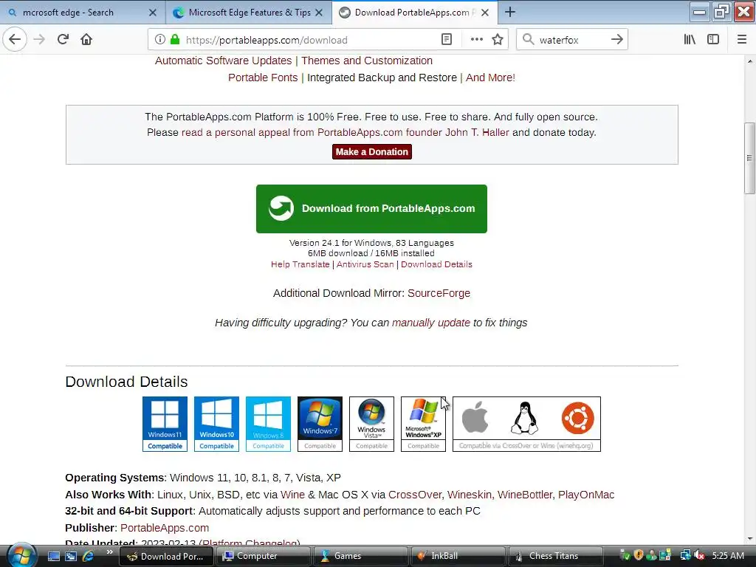Read the personal appeal from John T. Haller
Screen dimensions: 756x567
coord(346,132)
